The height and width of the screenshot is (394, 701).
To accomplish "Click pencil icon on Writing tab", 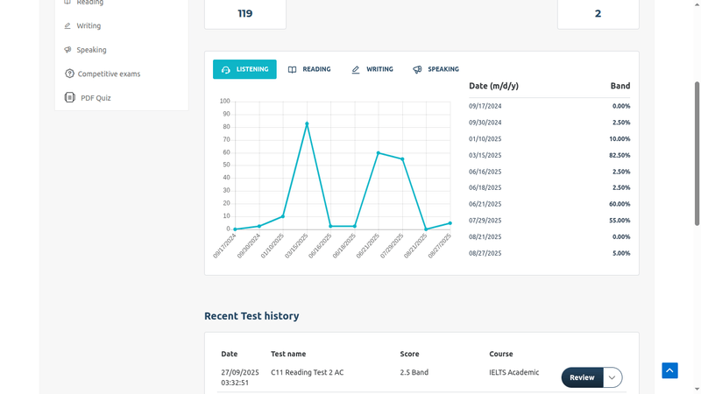I will pyautogui.click(x=356, y=70).
